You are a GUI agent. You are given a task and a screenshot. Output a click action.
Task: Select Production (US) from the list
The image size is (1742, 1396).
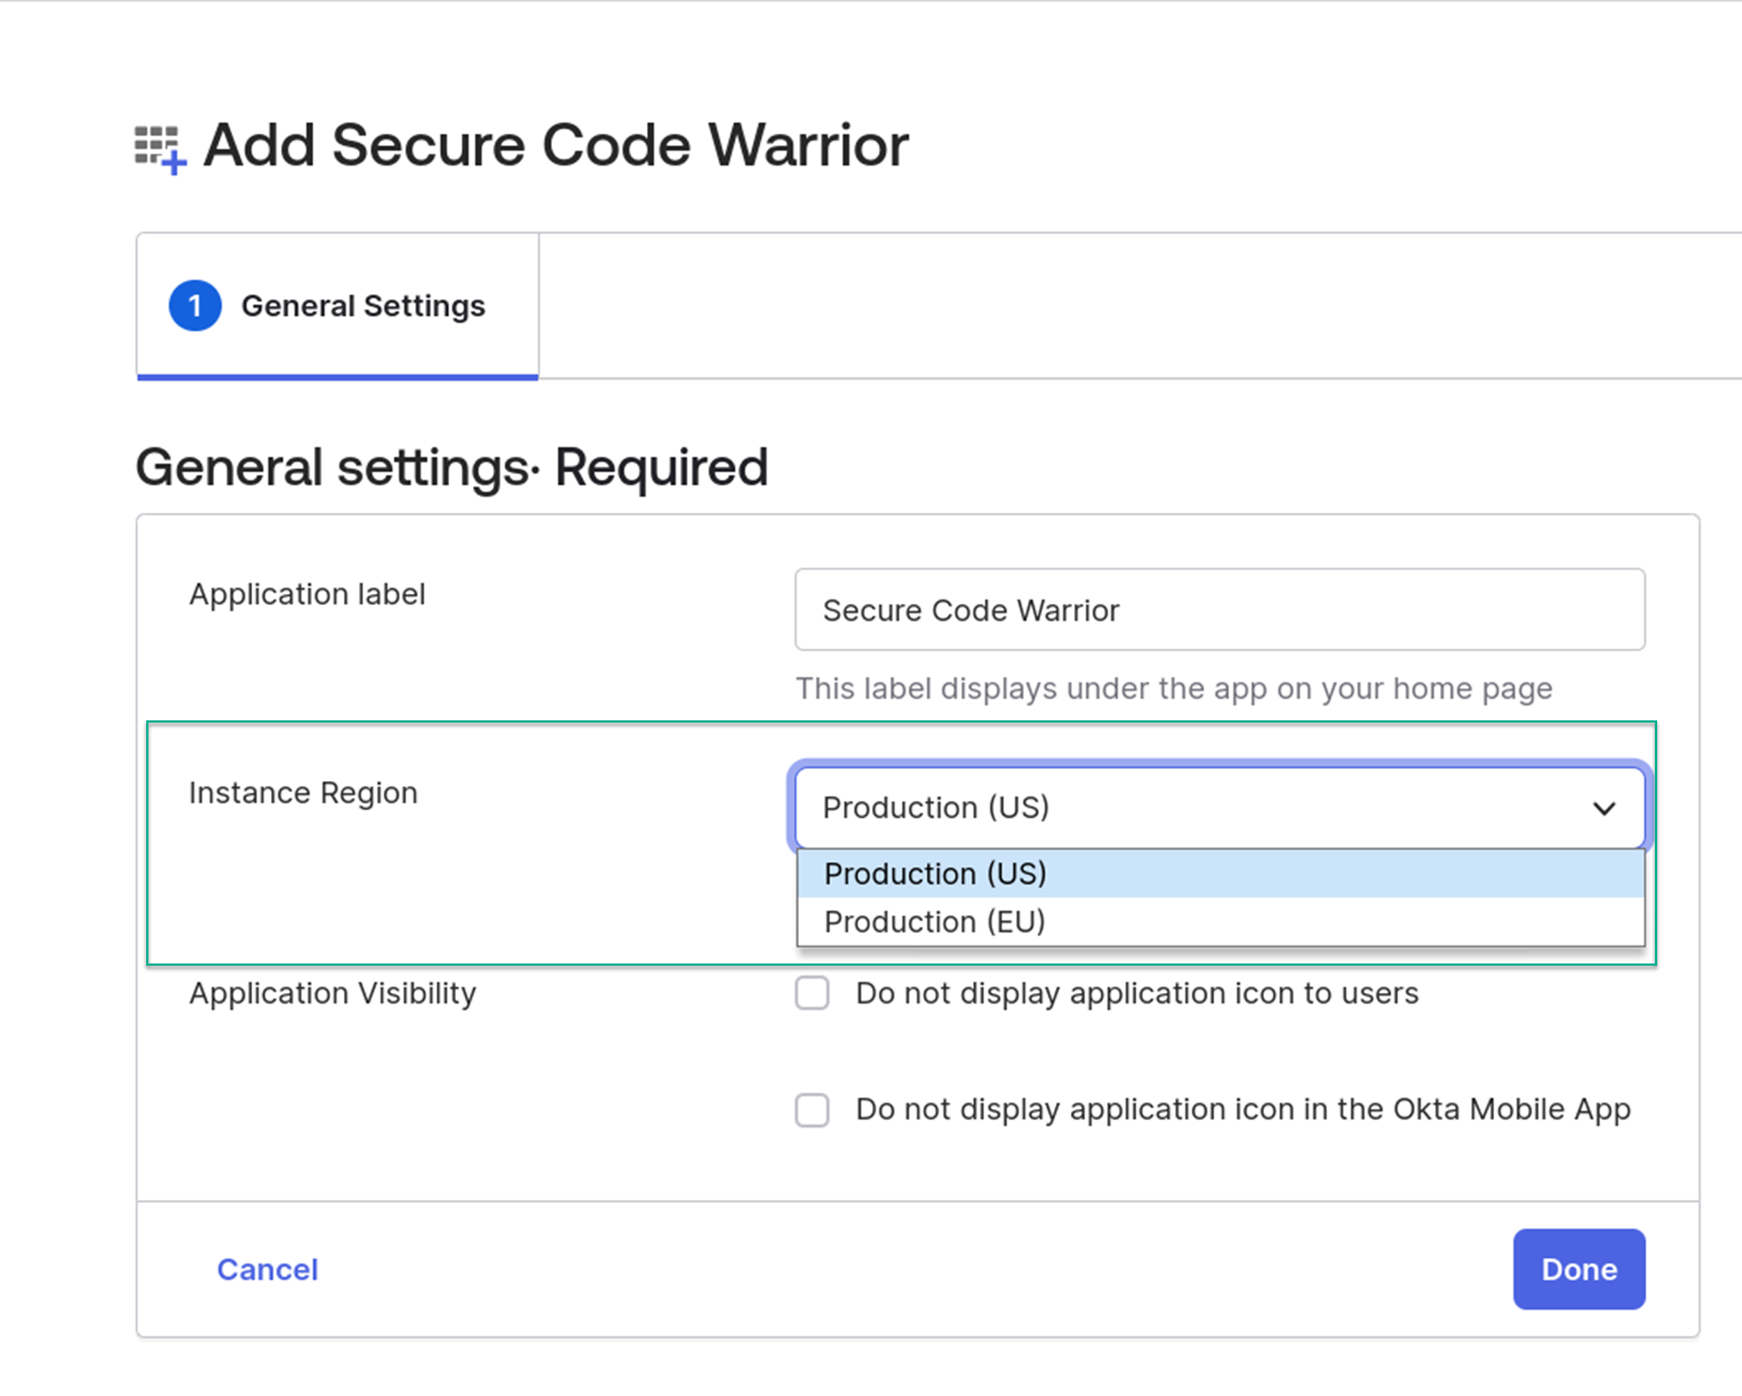tap(1220, 873)
